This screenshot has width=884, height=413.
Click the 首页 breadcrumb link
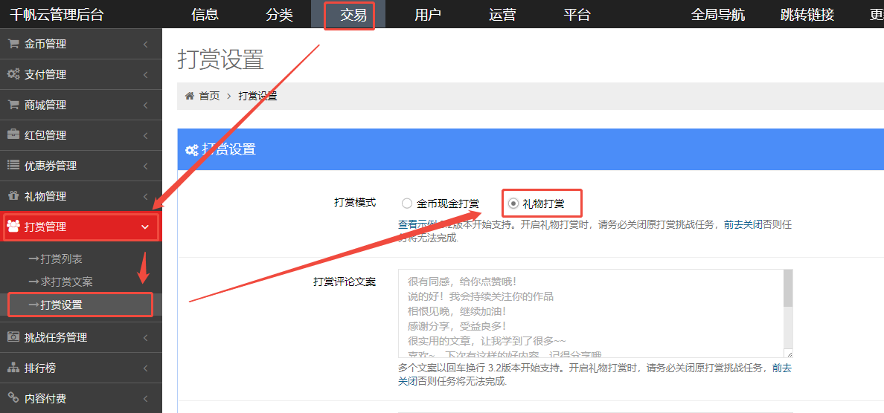pos(209,97)
